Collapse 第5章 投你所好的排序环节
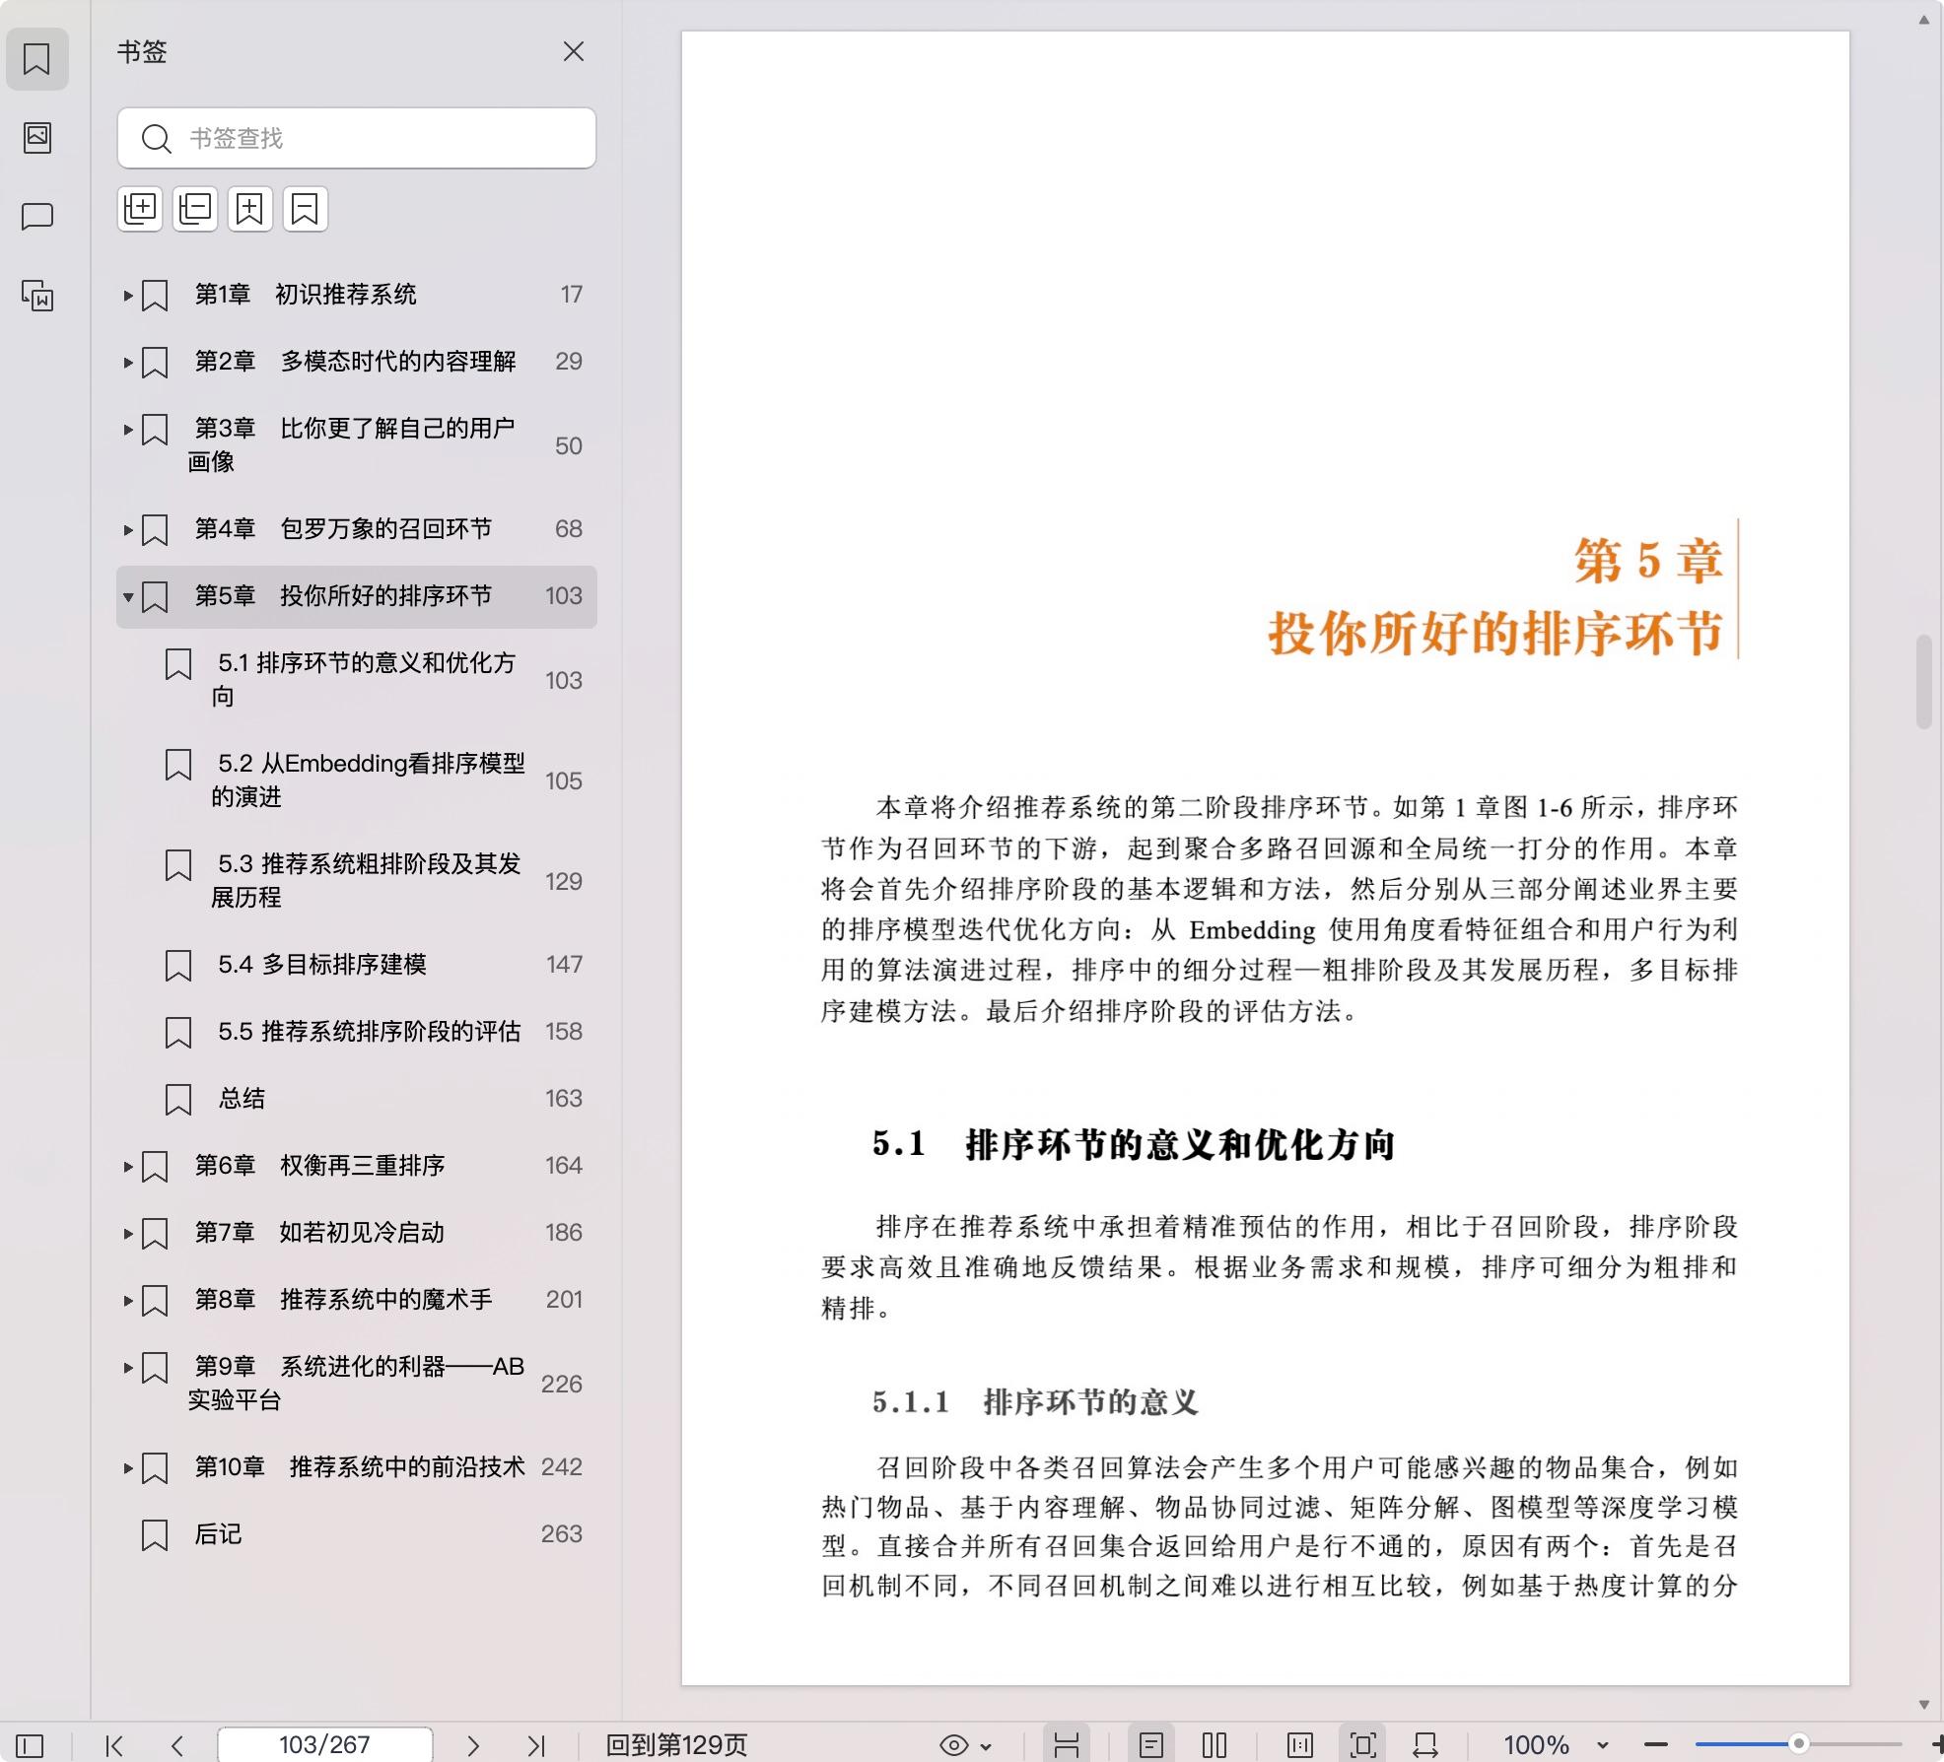The image size is (1944, 1762). [127, 596]
